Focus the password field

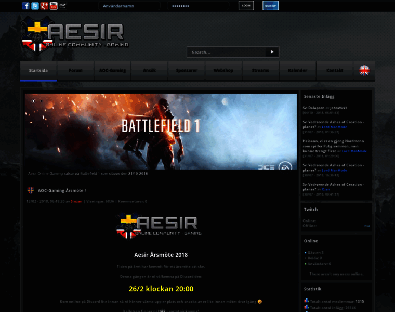(x=198, y=6)
